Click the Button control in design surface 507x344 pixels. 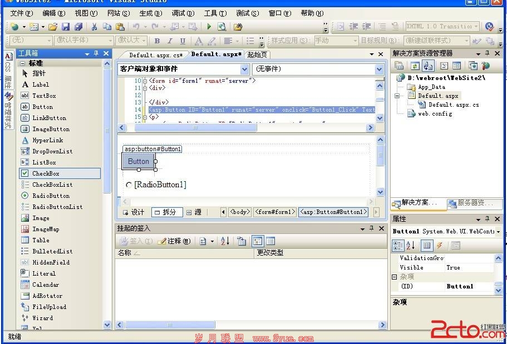(x=139, y=161)
